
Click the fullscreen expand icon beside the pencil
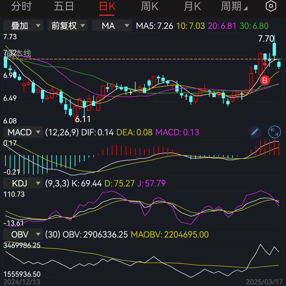[274, 132]
